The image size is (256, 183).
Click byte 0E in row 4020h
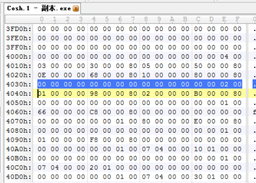click(42, 75)
